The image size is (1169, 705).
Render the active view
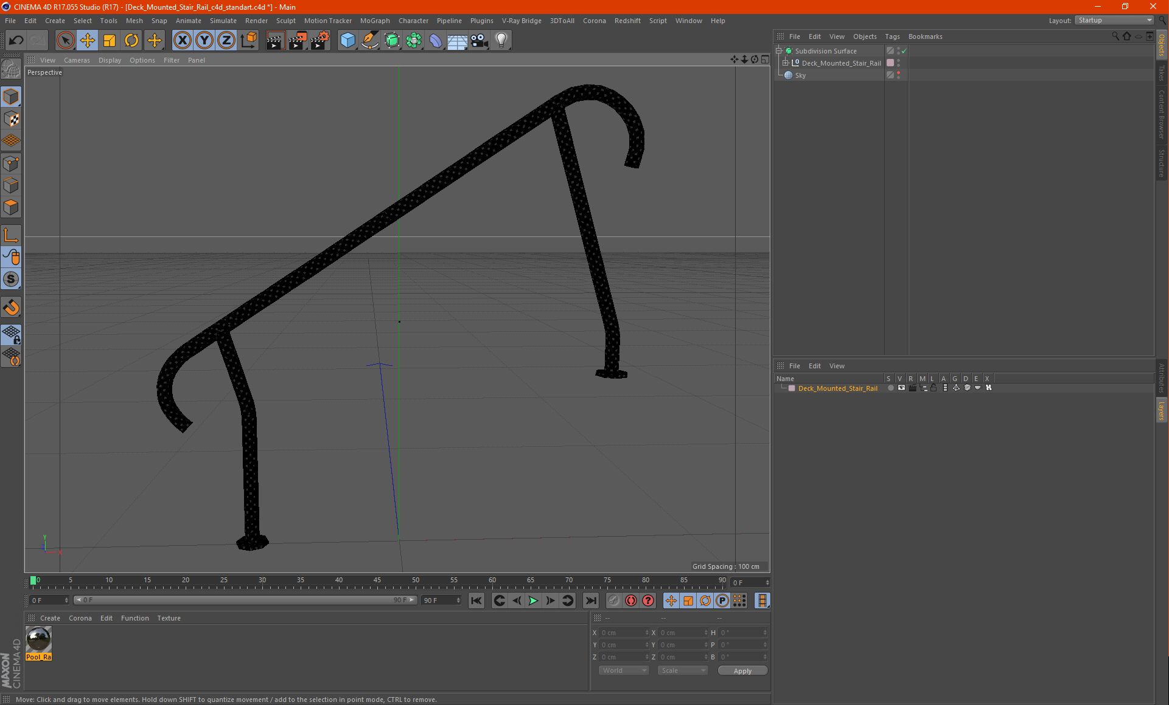click(275, 41)
